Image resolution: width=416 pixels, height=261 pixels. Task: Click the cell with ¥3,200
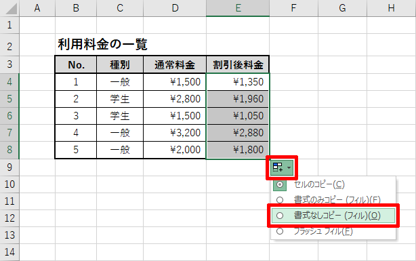[175, 133]
